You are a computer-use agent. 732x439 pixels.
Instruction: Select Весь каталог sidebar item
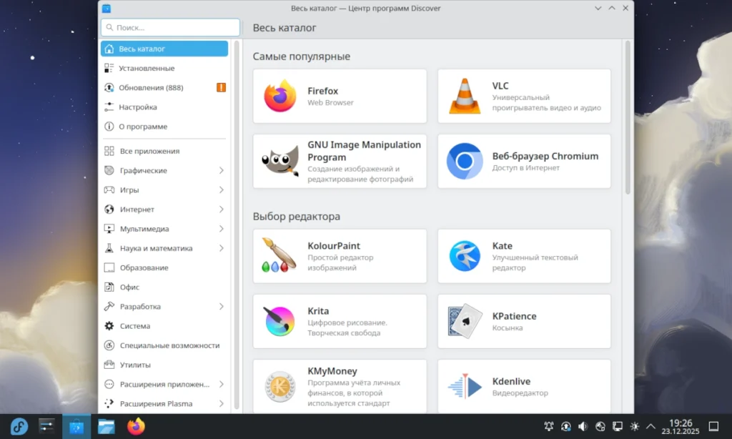(164, 49)
